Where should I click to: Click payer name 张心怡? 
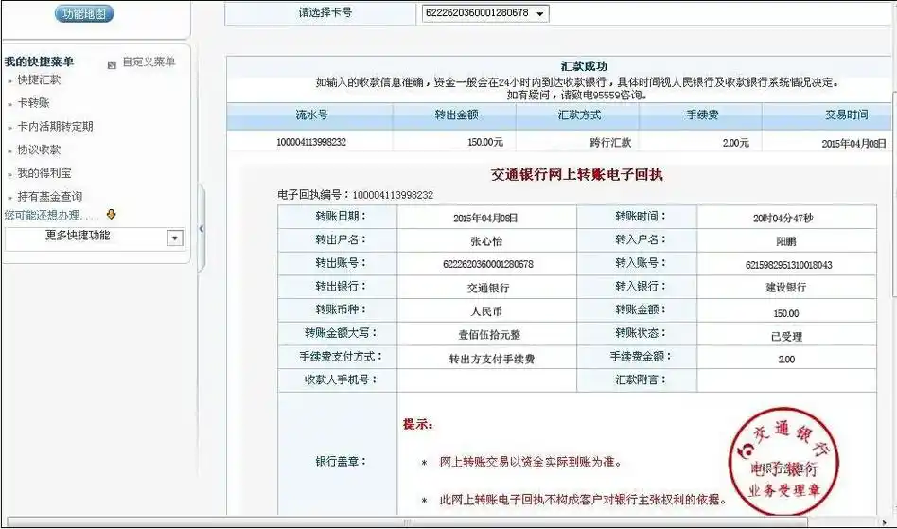click(x=486, y=241)
